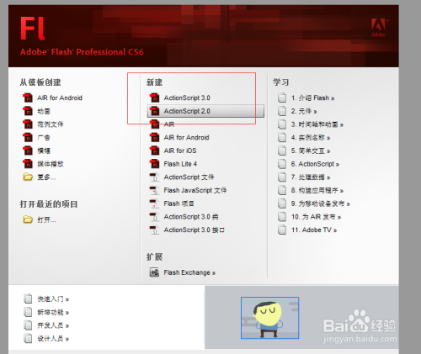This screenshot has height=354, width=421.
Task: Select the ActionScript 2.0 new document icon
Action: 154,111
